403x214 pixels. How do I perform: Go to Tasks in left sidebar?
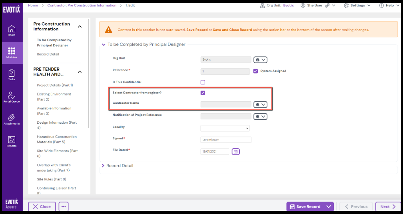(x=12, y=75)
